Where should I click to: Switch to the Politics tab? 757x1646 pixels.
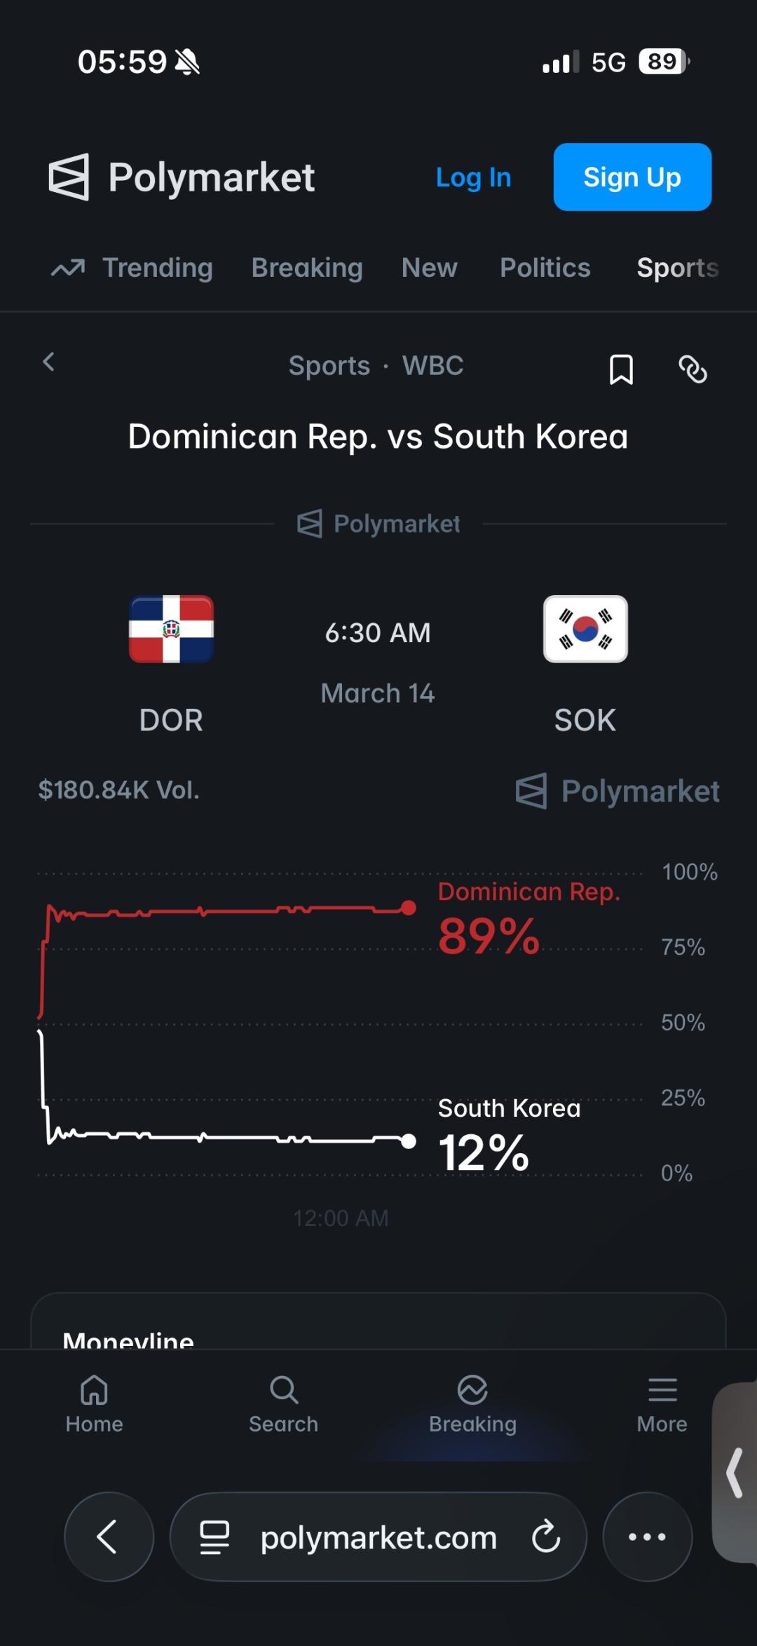coord(545,268)
